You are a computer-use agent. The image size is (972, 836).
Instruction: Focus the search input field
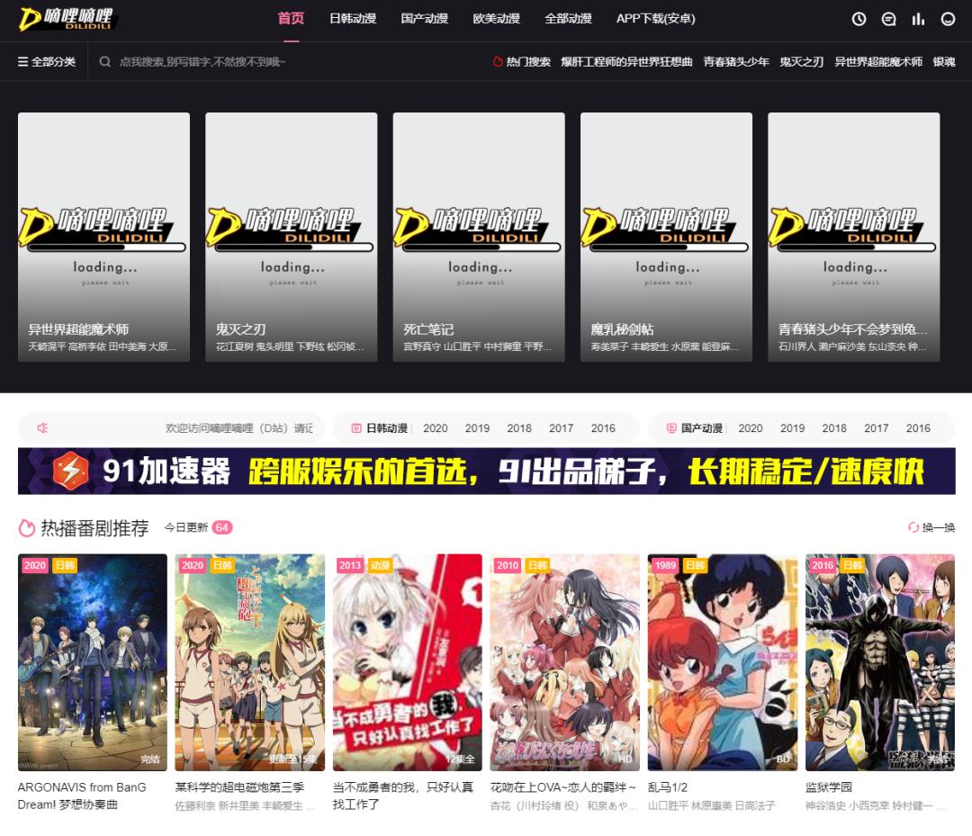click(x=285, y=62)
